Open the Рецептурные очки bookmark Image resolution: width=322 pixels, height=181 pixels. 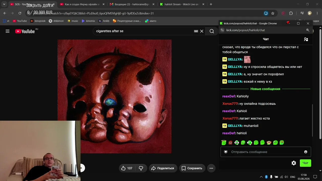click(x=127, y=21)
